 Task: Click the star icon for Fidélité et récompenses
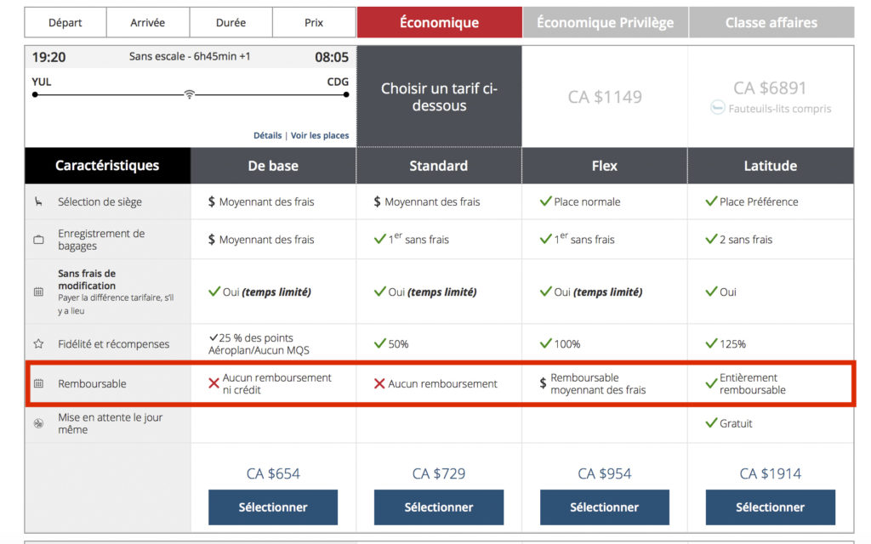(38, 344)
